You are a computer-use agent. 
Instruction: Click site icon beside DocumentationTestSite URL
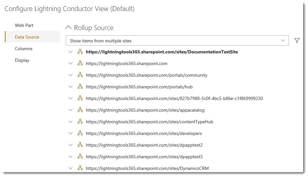80,51
